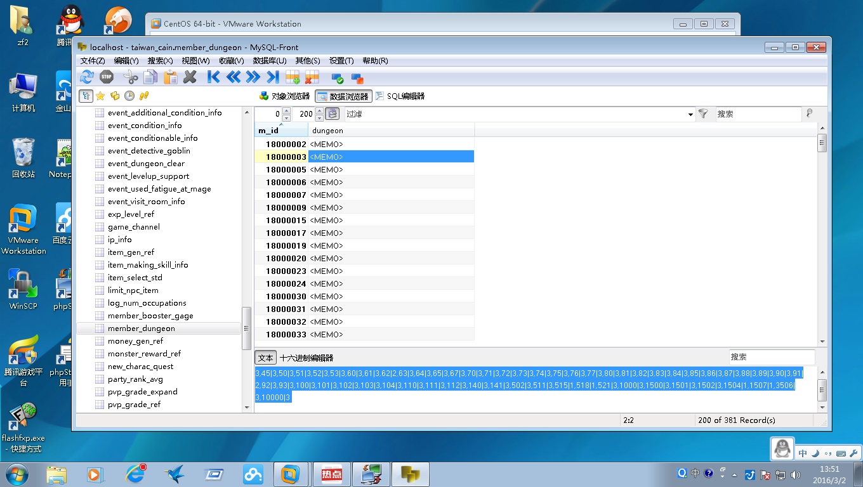Select the pvp_grade_ref table
This screenshot has height=487, width=863.
(x=134, y=405)
